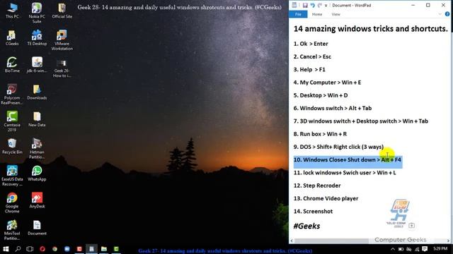Select the jdk-6-win installer icon
The image size is (453, 254).
(x=37, y=65)
